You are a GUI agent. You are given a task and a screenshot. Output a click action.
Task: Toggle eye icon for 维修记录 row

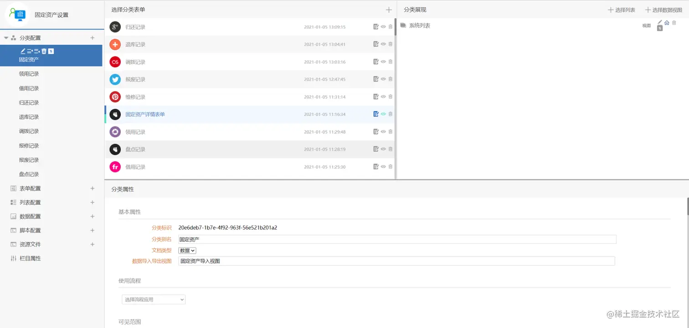click(383, 96)
